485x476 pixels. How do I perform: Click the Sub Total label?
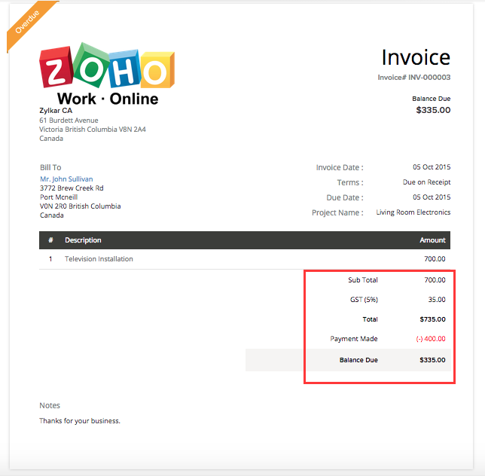(x=363, y=280)
